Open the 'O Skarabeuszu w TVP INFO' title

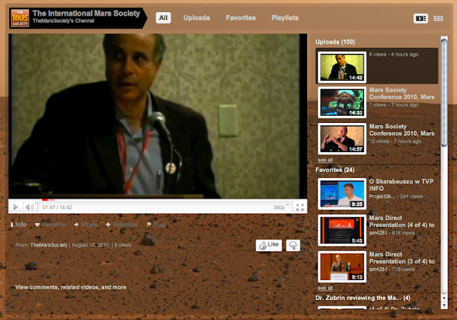(x=401, y=185)
